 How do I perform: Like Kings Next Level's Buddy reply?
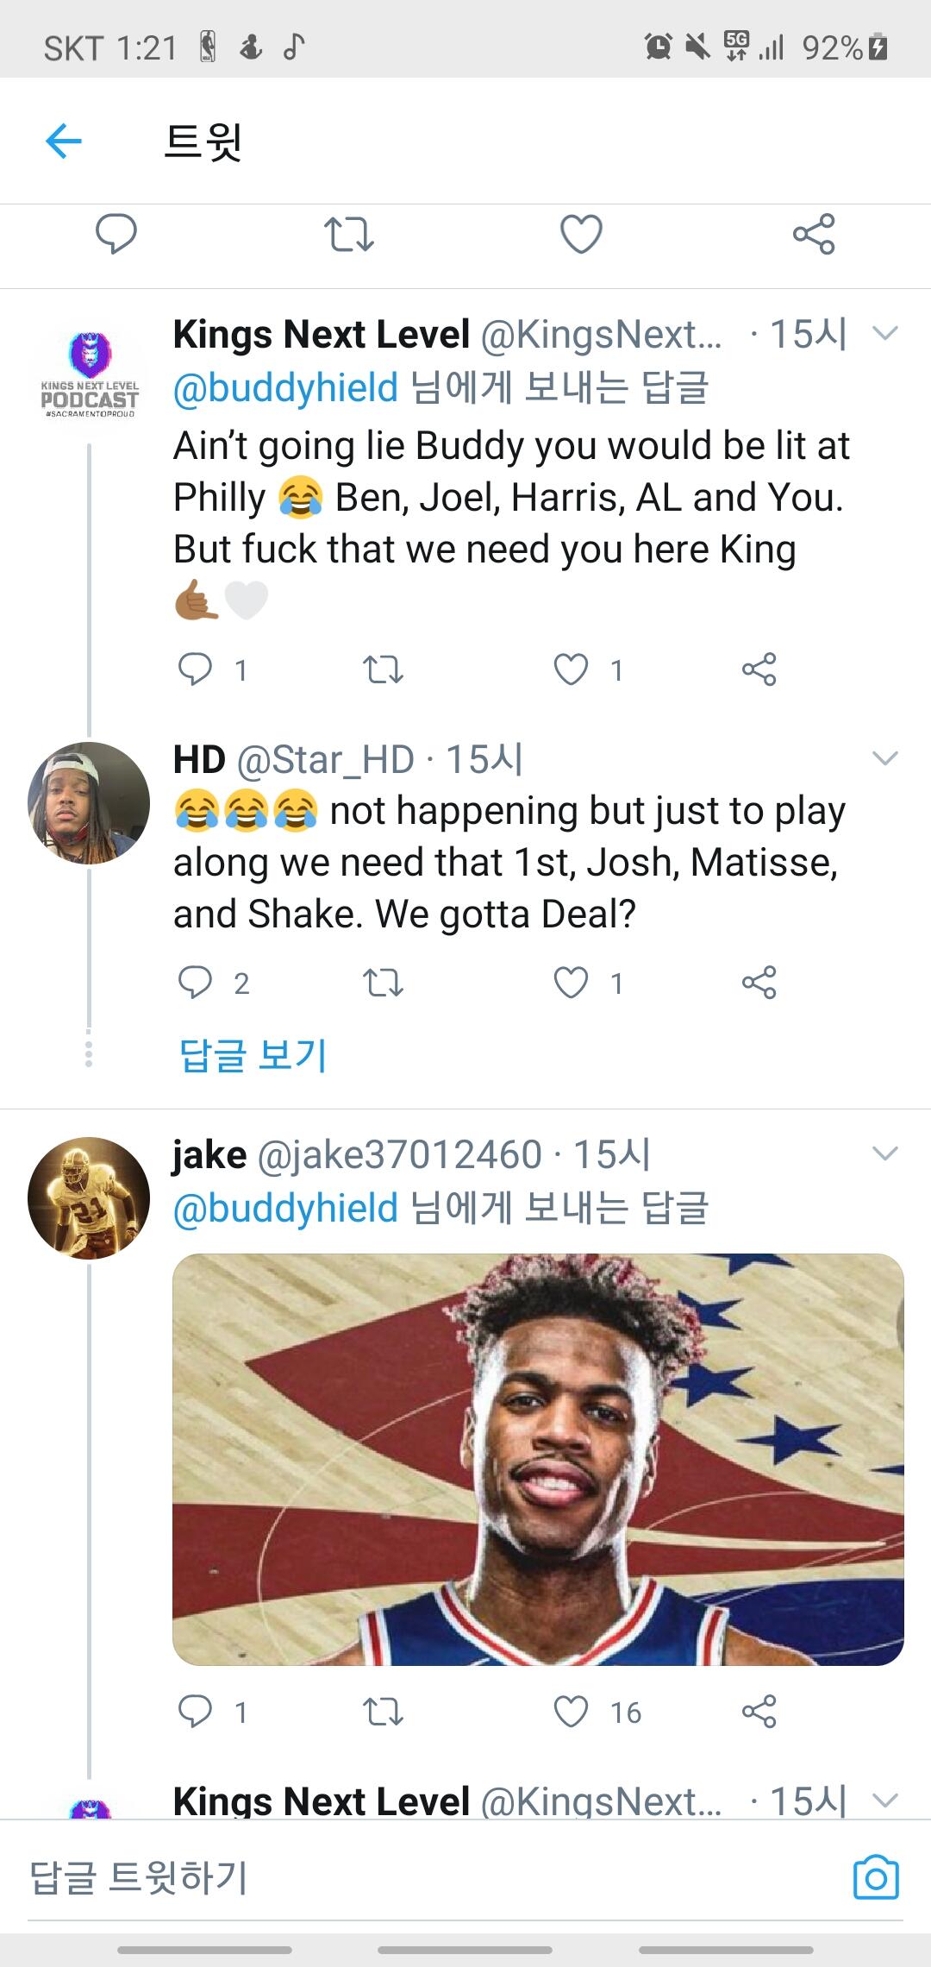click(571, 669)
